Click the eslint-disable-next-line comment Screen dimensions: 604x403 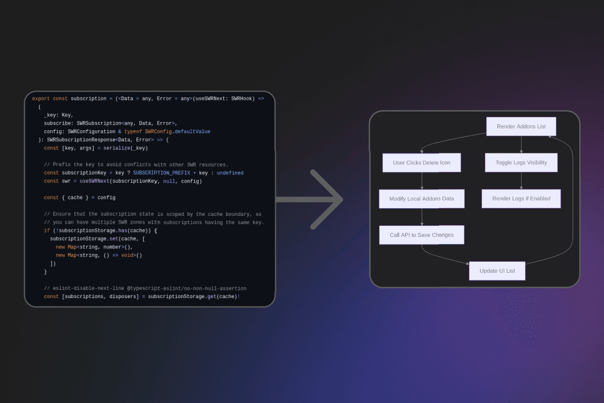pos(144,288)
